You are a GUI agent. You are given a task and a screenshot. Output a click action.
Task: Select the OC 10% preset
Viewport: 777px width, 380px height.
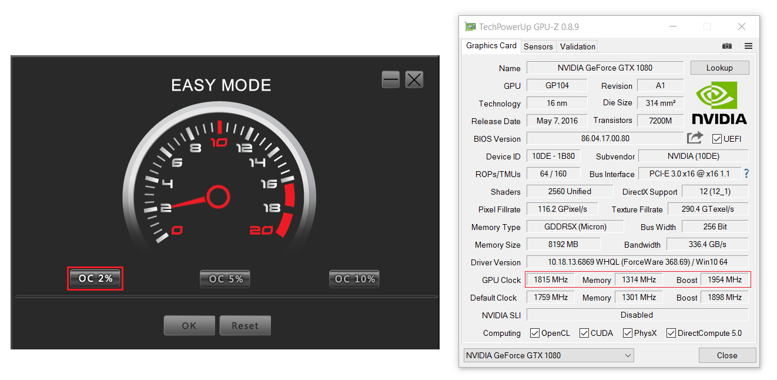tap(354, 279)
